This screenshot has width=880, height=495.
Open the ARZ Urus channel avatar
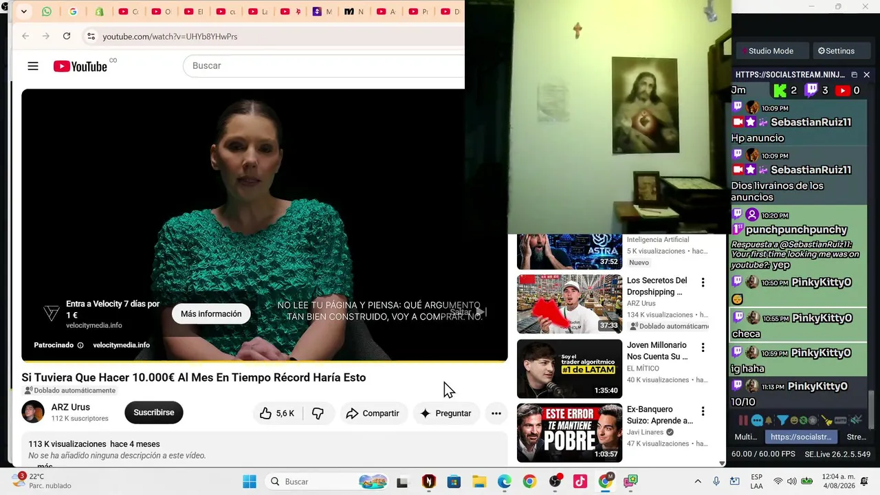tap(33, 412)
